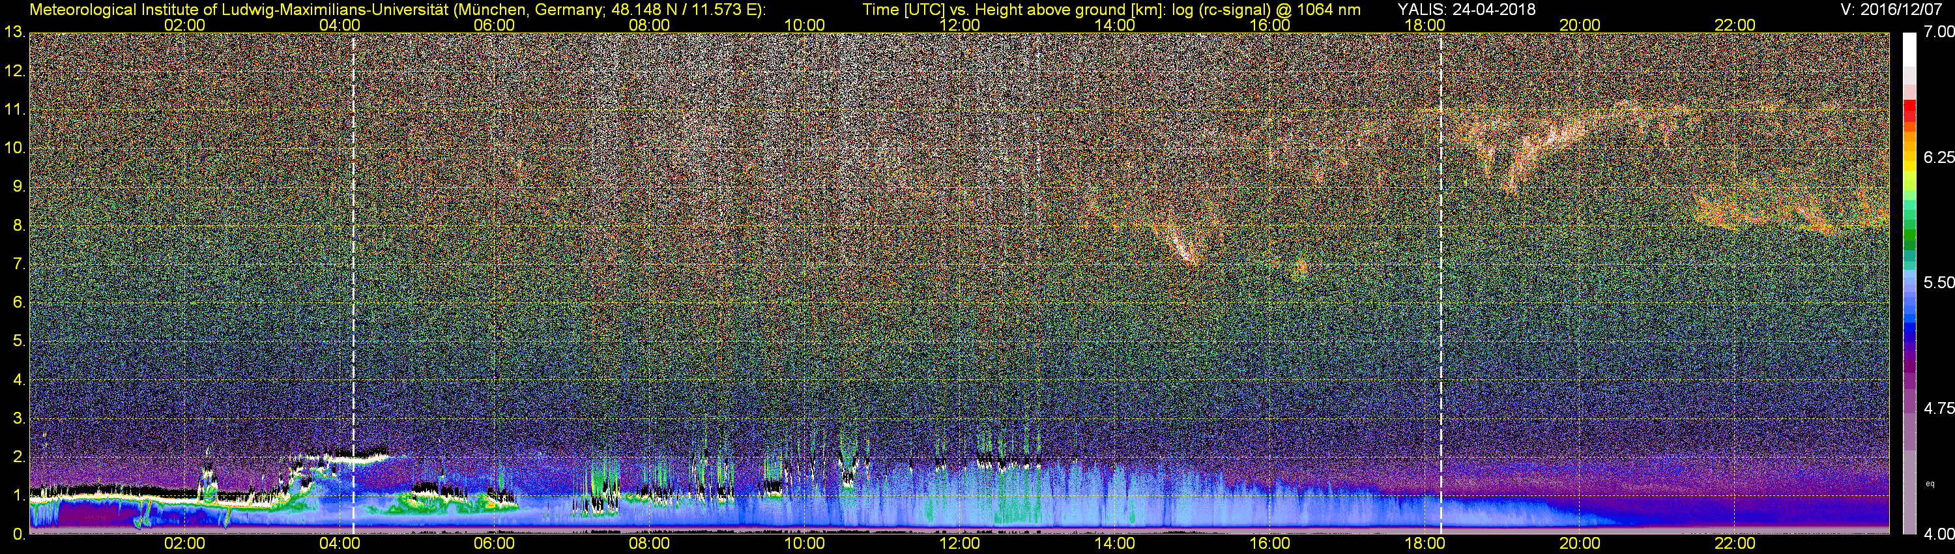Click the white dashed vertical marker near 04:00

tap(354, 284)
